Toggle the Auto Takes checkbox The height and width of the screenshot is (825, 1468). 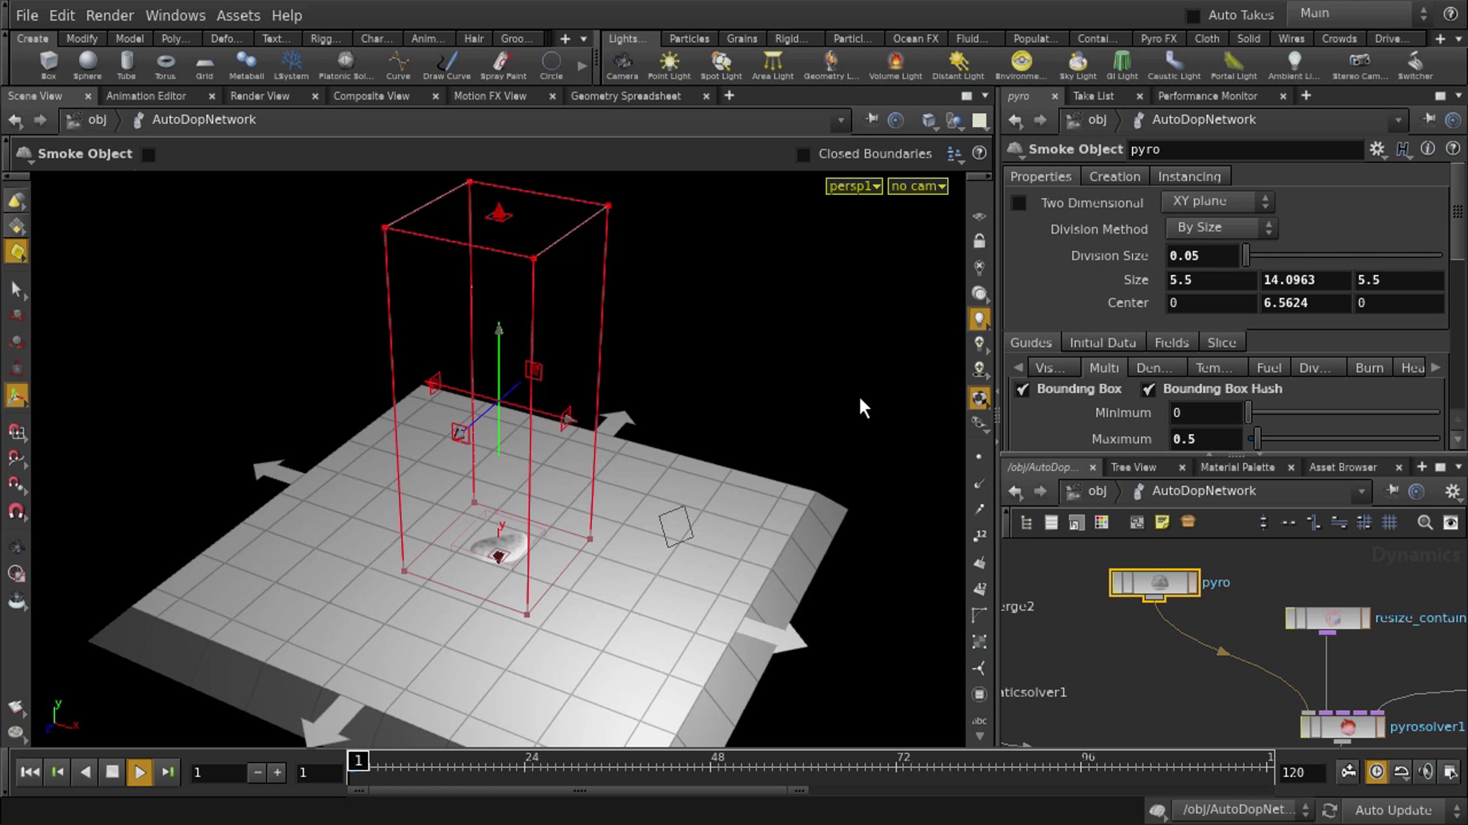(x=1193, y=15)
